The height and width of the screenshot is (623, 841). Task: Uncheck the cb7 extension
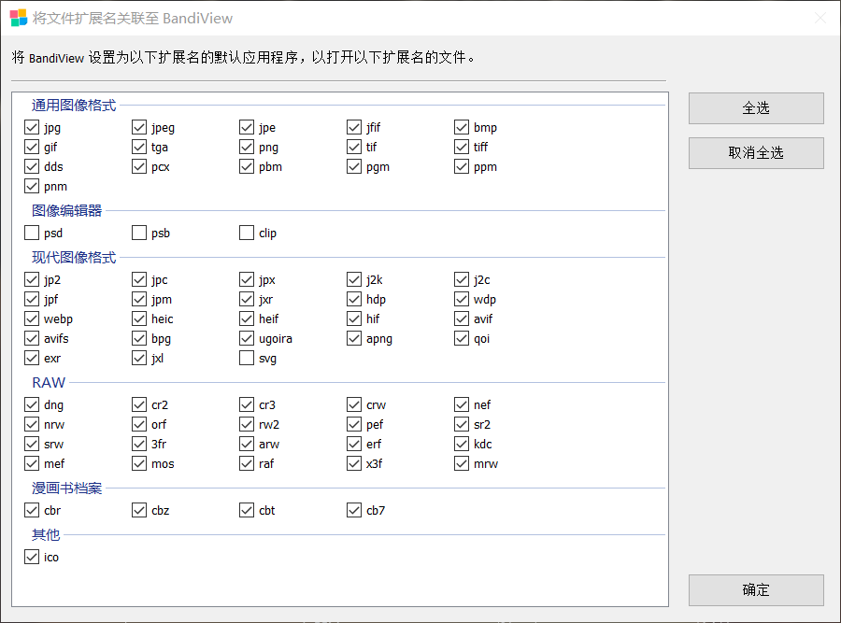(x=354, y=510)
